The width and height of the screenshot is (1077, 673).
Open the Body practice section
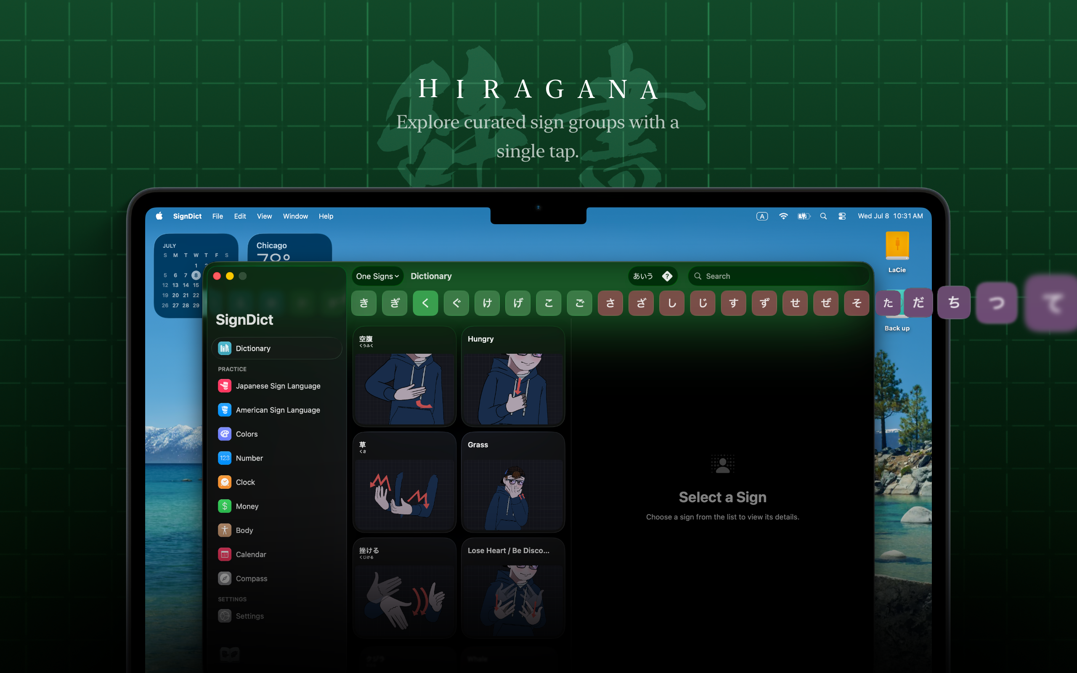[276, 530]
